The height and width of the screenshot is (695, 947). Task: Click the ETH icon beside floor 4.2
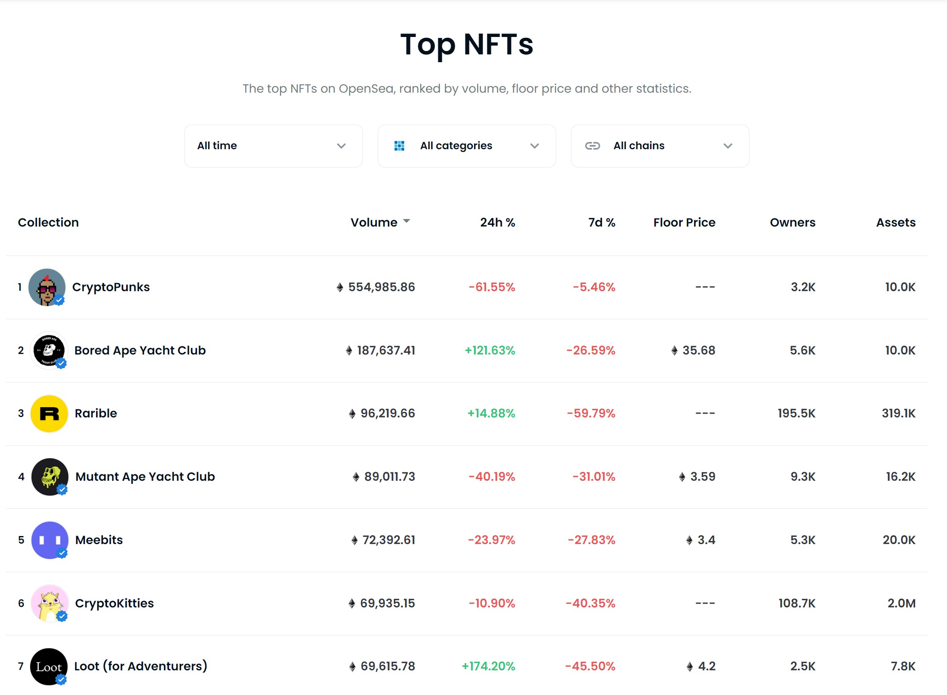(690, 667)
